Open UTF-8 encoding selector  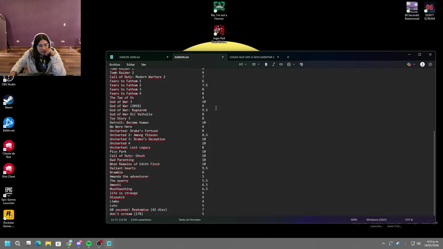(409, 220)
